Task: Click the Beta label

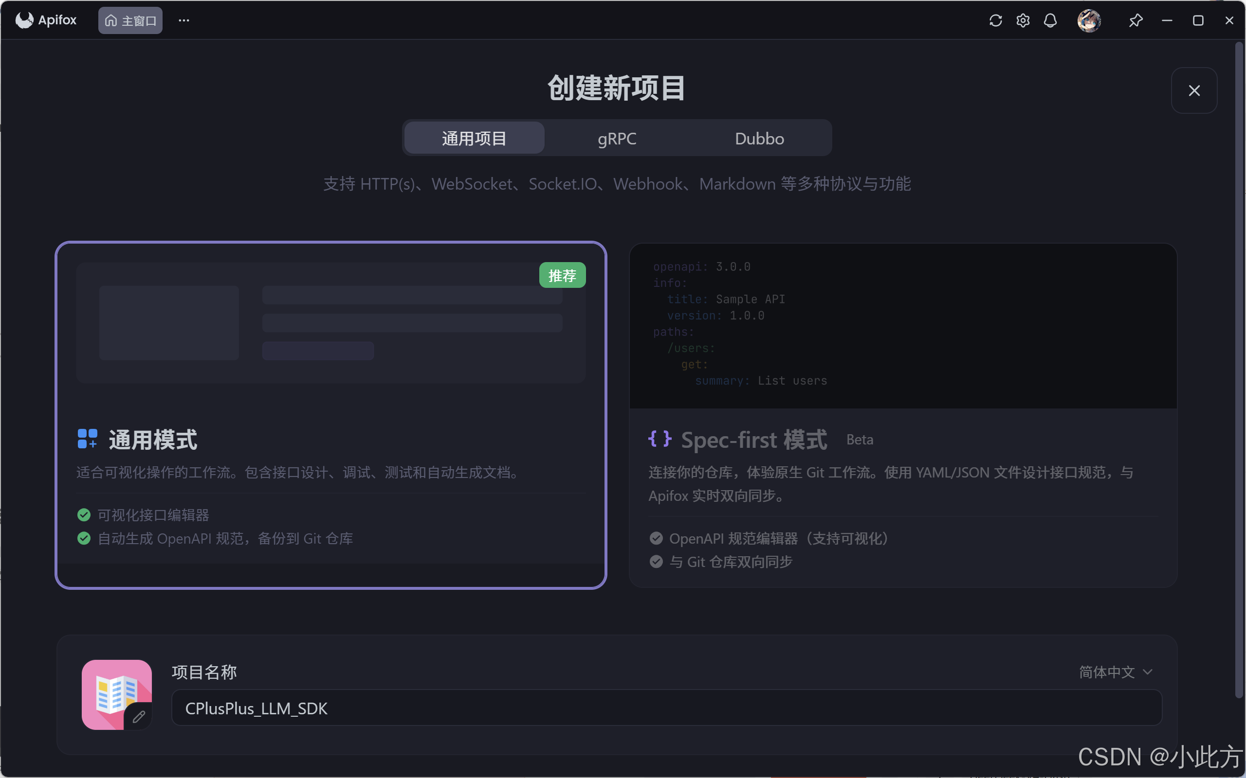Action: pos(860,440)
